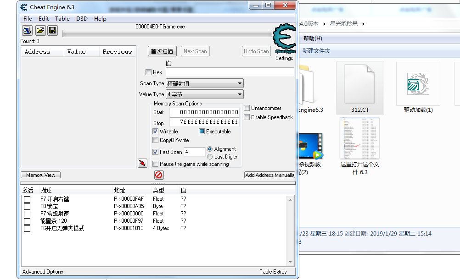Screen dimensions: 460x280
Task: Click the 首次扫描 first scan button
Action: pyautogui.click(x=162, y=51)
